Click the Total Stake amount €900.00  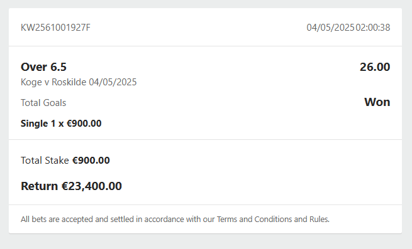pyautogui.click(x=91, y=161)
